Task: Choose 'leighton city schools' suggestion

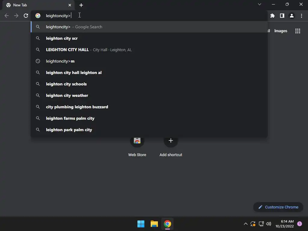Action: coord(149,84)
